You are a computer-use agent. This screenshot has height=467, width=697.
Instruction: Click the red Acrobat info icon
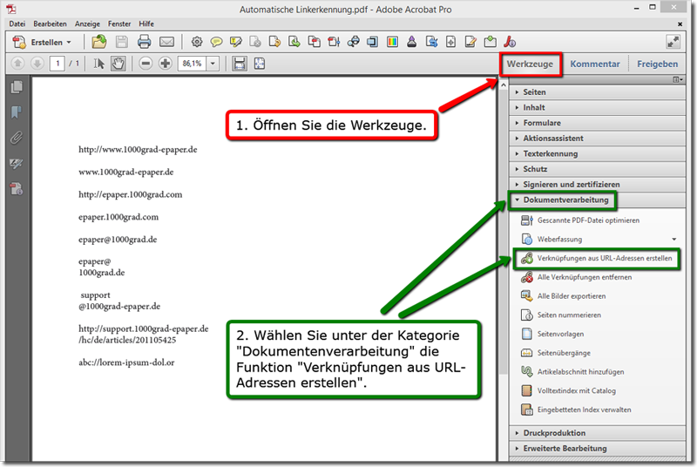[510, 42]
